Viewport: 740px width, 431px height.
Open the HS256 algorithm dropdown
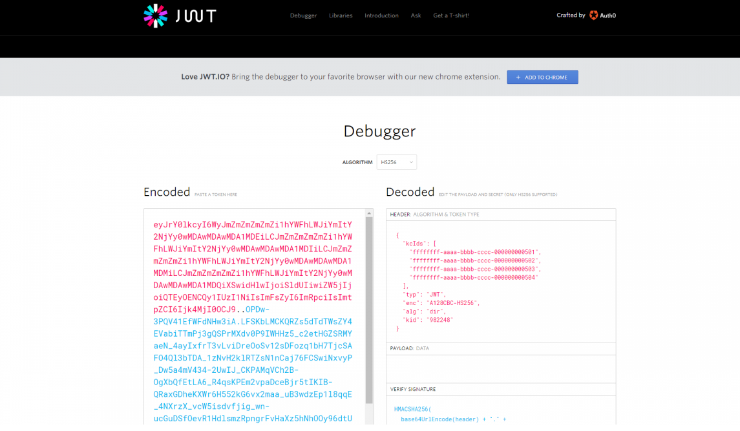(x=396, y=162)
